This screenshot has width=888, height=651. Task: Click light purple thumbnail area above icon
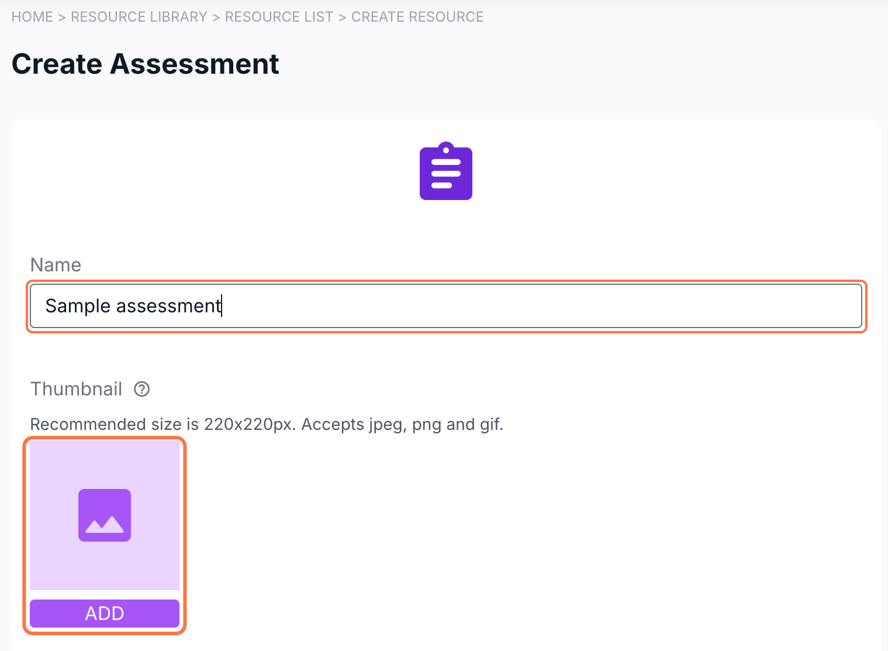click(x=105, y=462)
